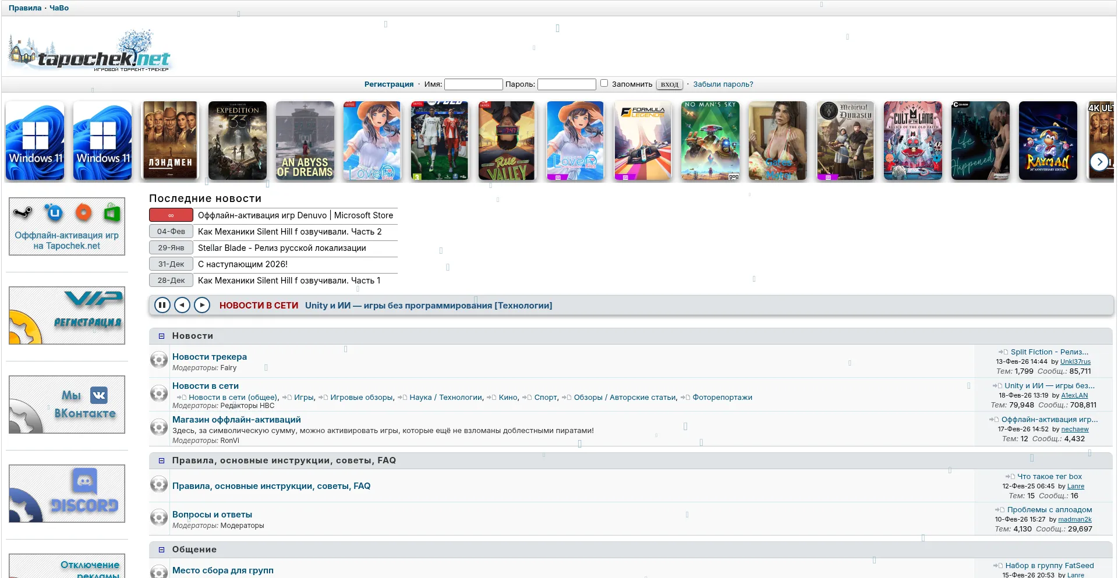
Task: Open the Discord icon in sidebar banner
Action: click(x=84, y=481)
